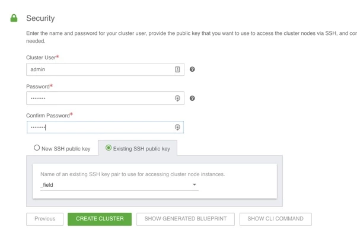Screen dimensions: 357x236
Task: Click the 'Name of an existing SSH key pair' description
Action: tap(132, 174)
